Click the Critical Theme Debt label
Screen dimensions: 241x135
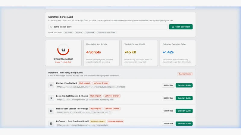tap(63, 59)
